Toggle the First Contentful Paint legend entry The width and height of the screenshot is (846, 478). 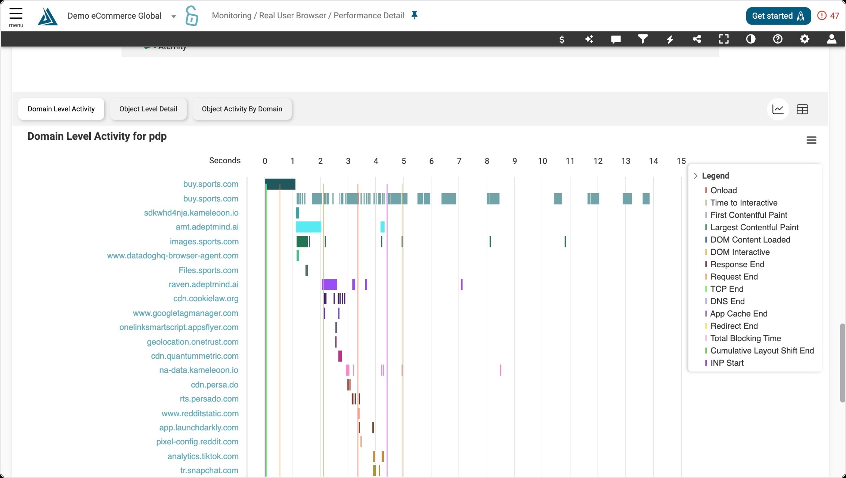(746, 215)
